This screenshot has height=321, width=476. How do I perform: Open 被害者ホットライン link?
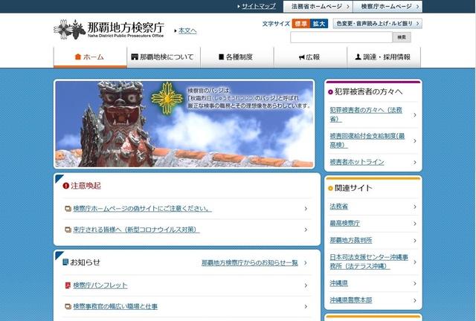pyautogui.click(x=357, y=162)
